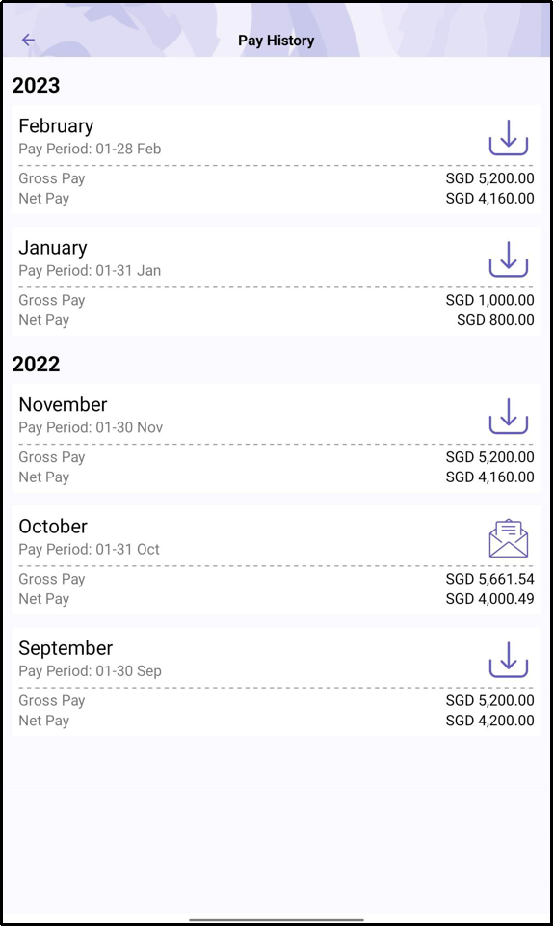Download the February 2023 payslip
The width and height of the screenshot is (554, 926).
[508, 138]
